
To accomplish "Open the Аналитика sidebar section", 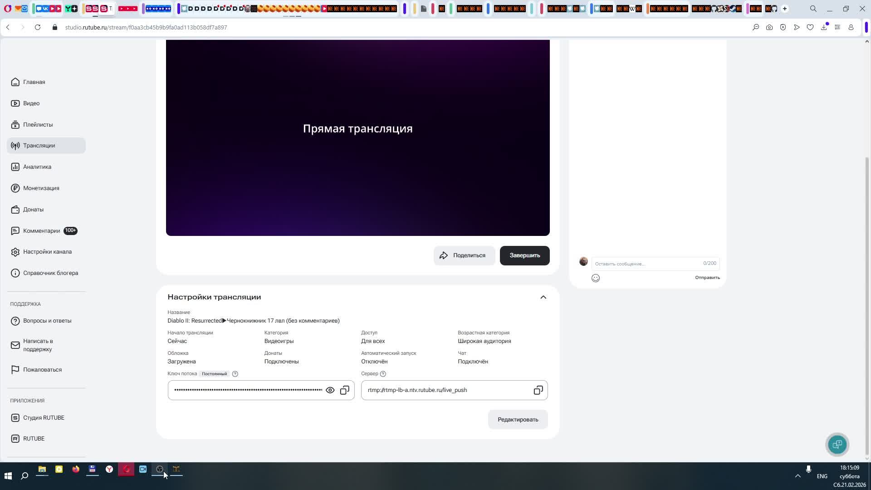I will (37, 167).
